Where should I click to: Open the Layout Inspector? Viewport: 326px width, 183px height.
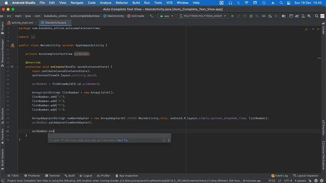[x=306, y=176]
